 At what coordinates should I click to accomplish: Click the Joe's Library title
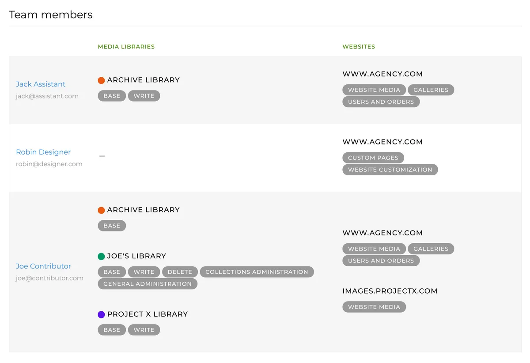click(x=136, y=256)
